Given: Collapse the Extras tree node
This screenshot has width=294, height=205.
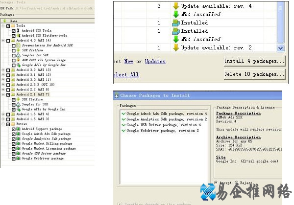Looking at the screenshot, I should pos(3,124).
